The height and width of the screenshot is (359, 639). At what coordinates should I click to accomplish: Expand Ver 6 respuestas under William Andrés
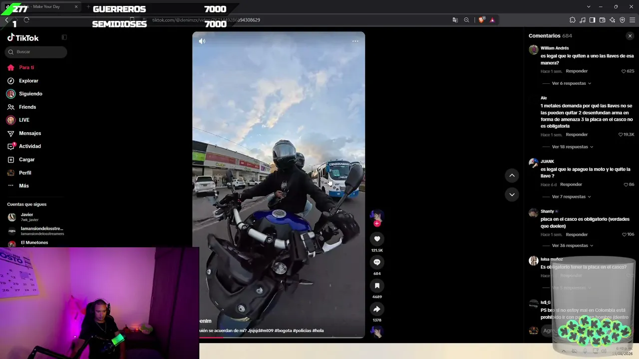[572, 83]
